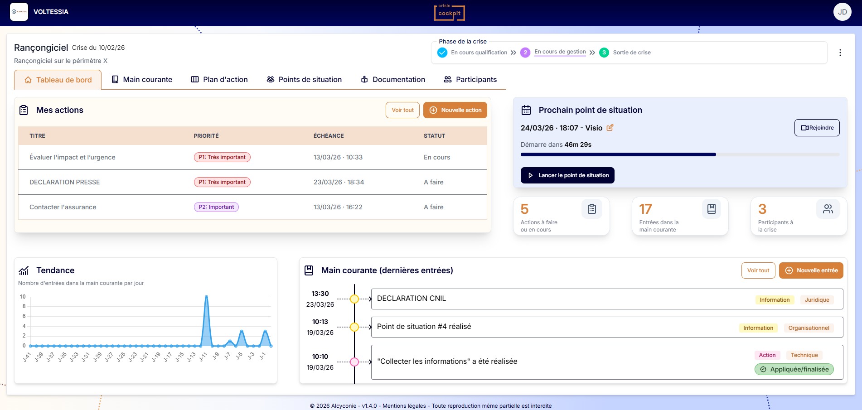862x410 pixels.
Task: Click the calendar icon for next situation point
Action: pos(526,110)
